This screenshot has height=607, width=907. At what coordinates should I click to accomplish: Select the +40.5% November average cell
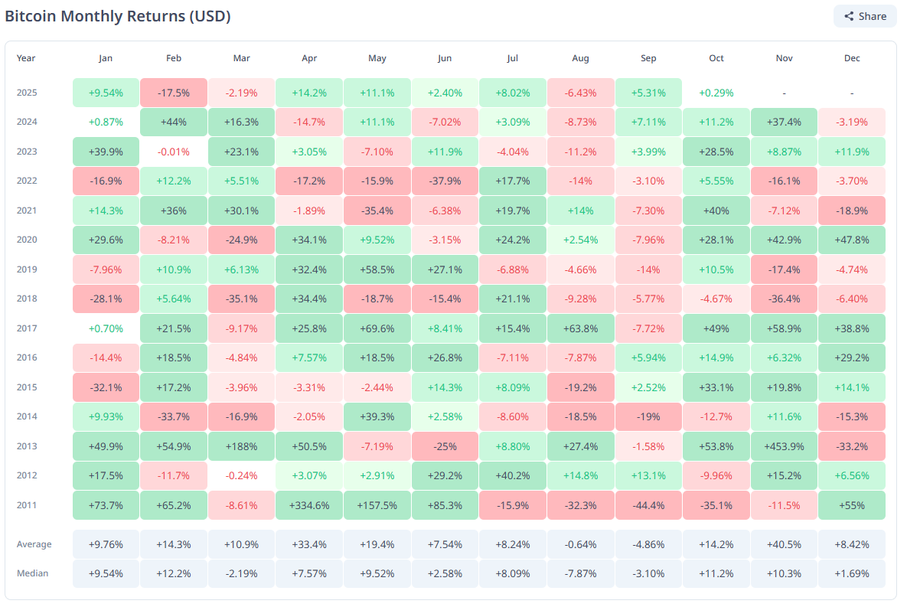784,544
